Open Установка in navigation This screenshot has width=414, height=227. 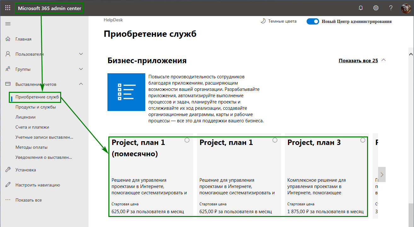click(x=26, y=170)
